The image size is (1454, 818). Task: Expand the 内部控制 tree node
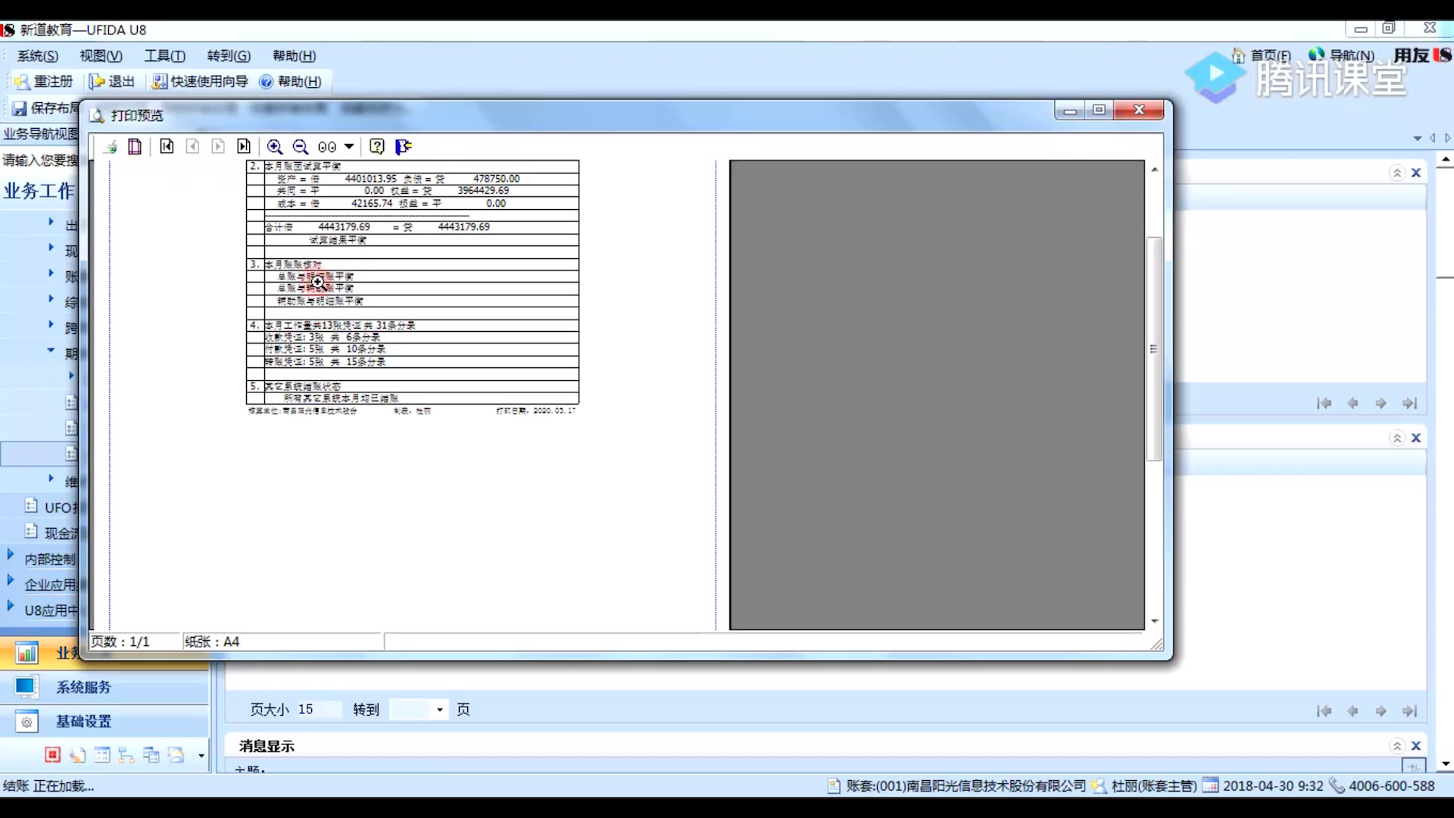coord(11,554)
